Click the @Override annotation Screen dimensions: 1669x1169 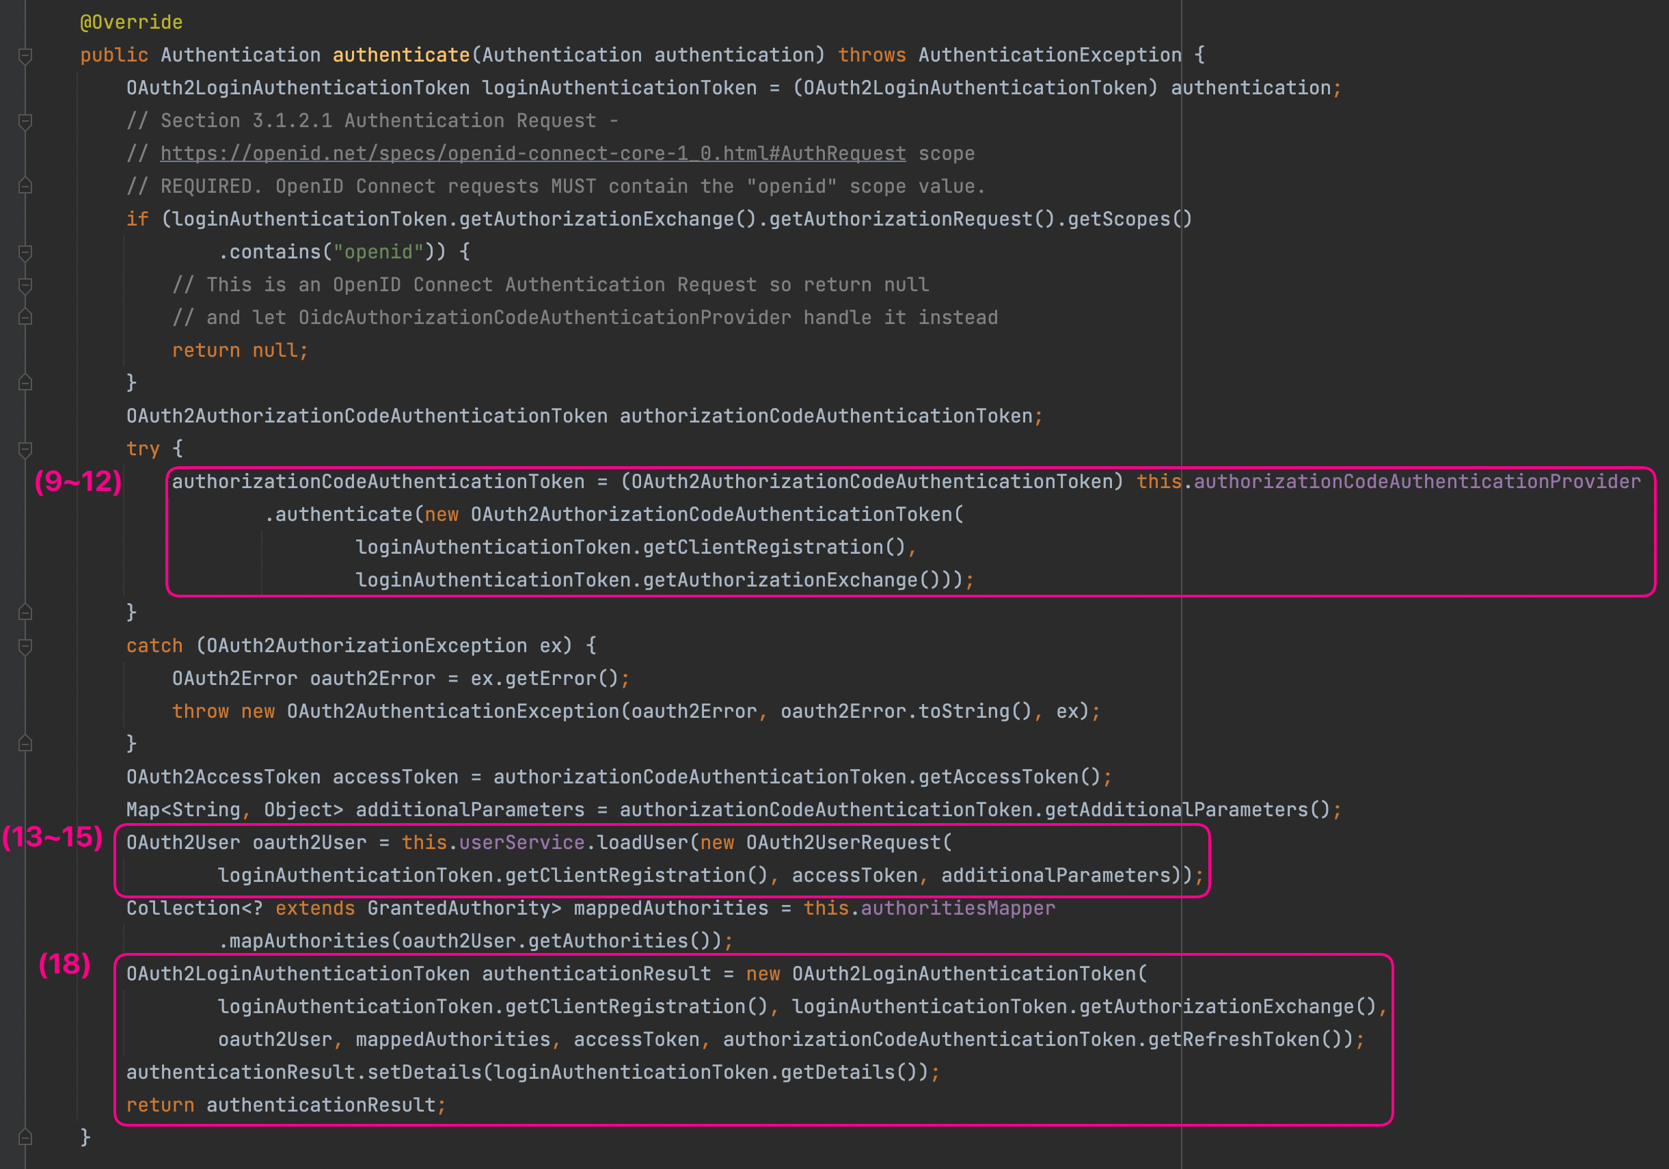(x=131, y=23)
